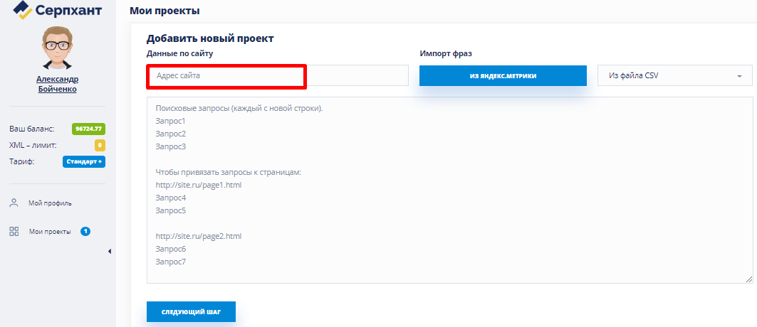Screen dimensions: 757x327
Task: Click the green balance badge 96724.77
Action: 89,129
